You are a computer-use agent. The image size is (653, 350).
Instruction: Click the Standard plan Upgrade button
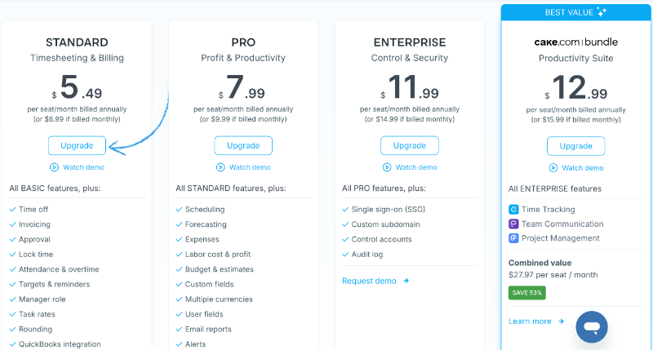point(77,146)
